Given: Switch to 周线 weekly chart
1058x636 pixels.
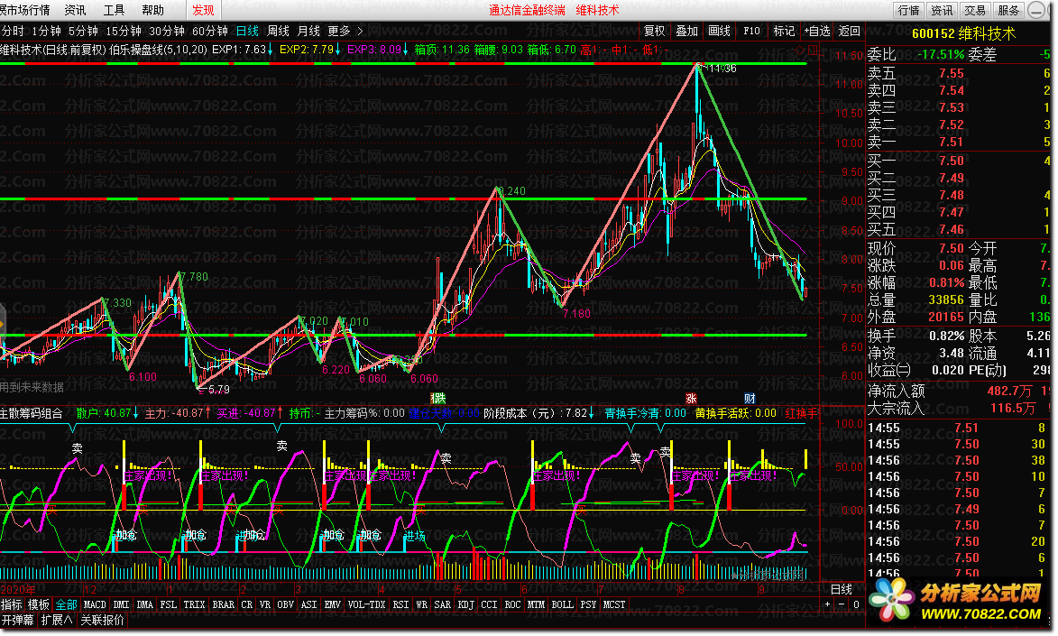Looking at the screenshot, I should 278,31.
